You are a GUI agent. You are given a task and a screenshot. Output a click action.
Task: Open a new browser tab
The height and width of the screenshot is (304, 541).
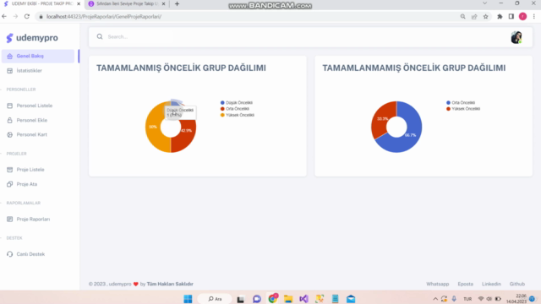177,3
